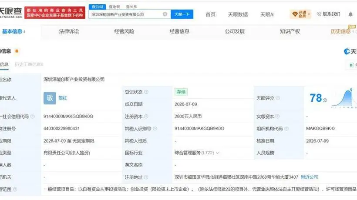Click the 2026-07-09 至 无固定期限 term value
The image size is (357, 200).
(69, 141)
